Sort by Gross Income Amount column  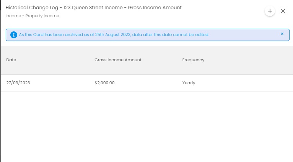coord(118,60)
